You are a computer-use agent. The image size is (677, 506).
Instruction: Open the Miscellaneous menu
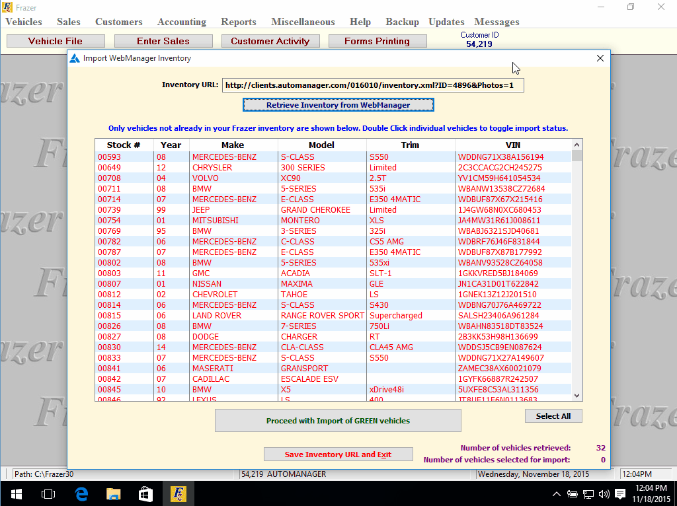(303, 22)
